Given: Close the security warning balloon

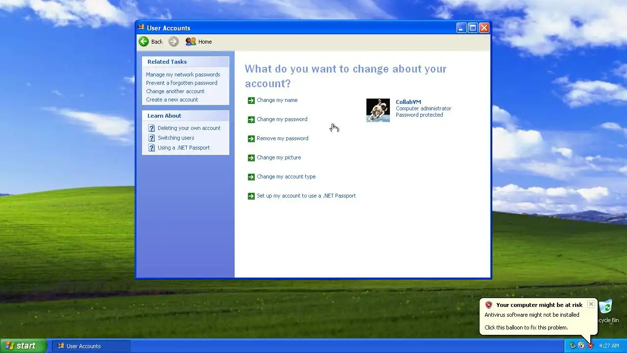Looking at the screenshot, I should click(591, 304).
